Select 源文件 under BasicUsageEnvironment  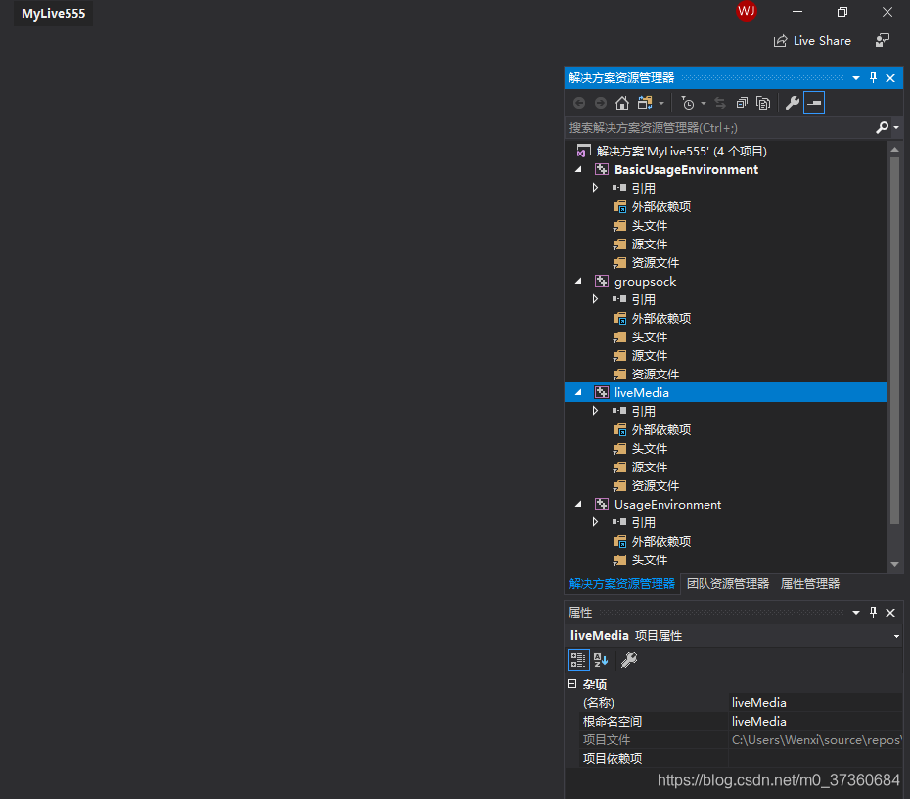coord(650,244)
